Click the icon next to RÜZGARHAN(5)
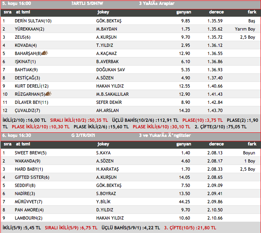This screenshot has width=261, height=233. (48, 94)
